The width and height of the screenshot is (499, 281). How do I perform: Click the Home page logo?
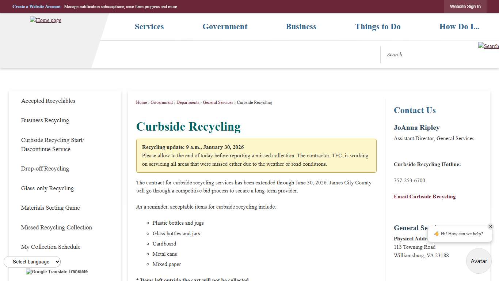(45, 20)
